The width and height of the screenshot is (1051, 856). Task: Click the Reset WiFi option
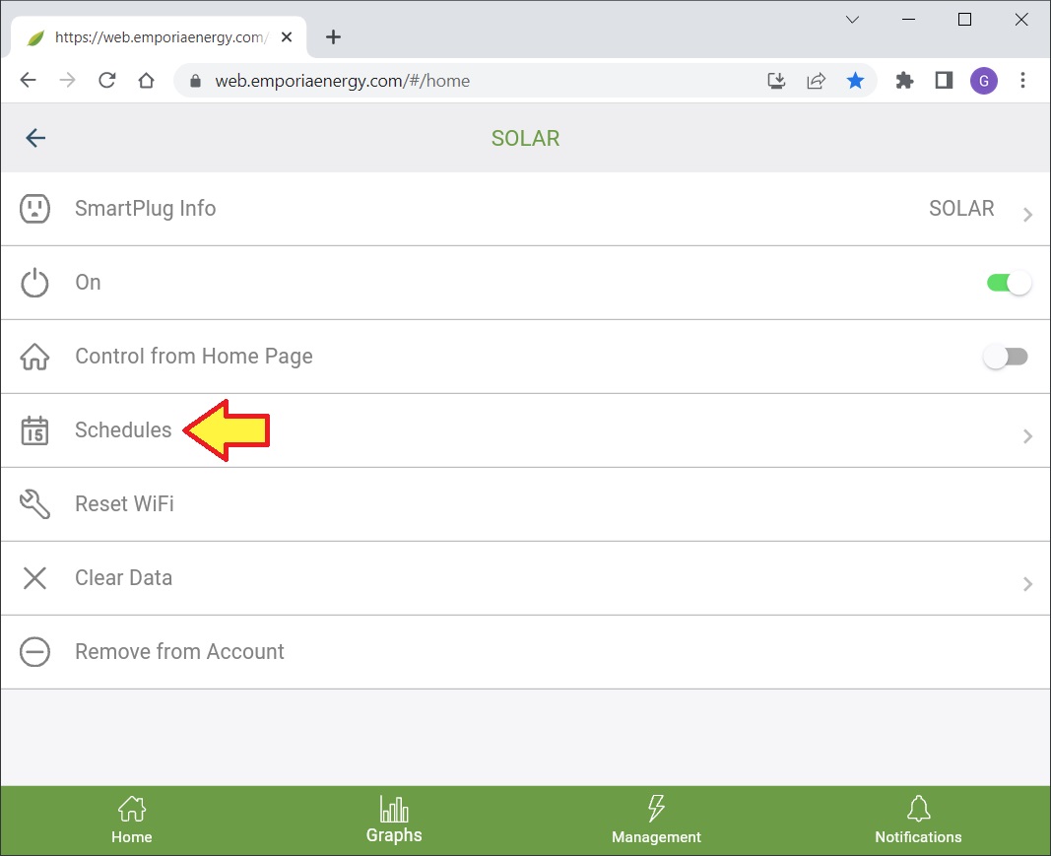click(124, 504)
